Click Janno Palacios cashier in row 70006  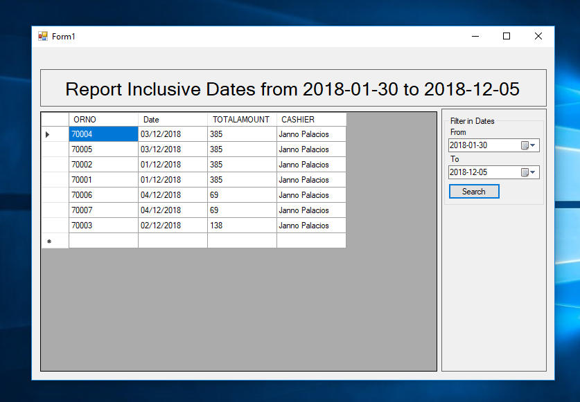[311, 194]
